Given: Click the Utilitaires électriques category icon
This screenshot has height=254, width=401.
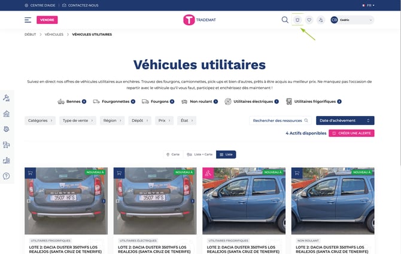Looking at the screenshot, I should click(x=228, y=102).
